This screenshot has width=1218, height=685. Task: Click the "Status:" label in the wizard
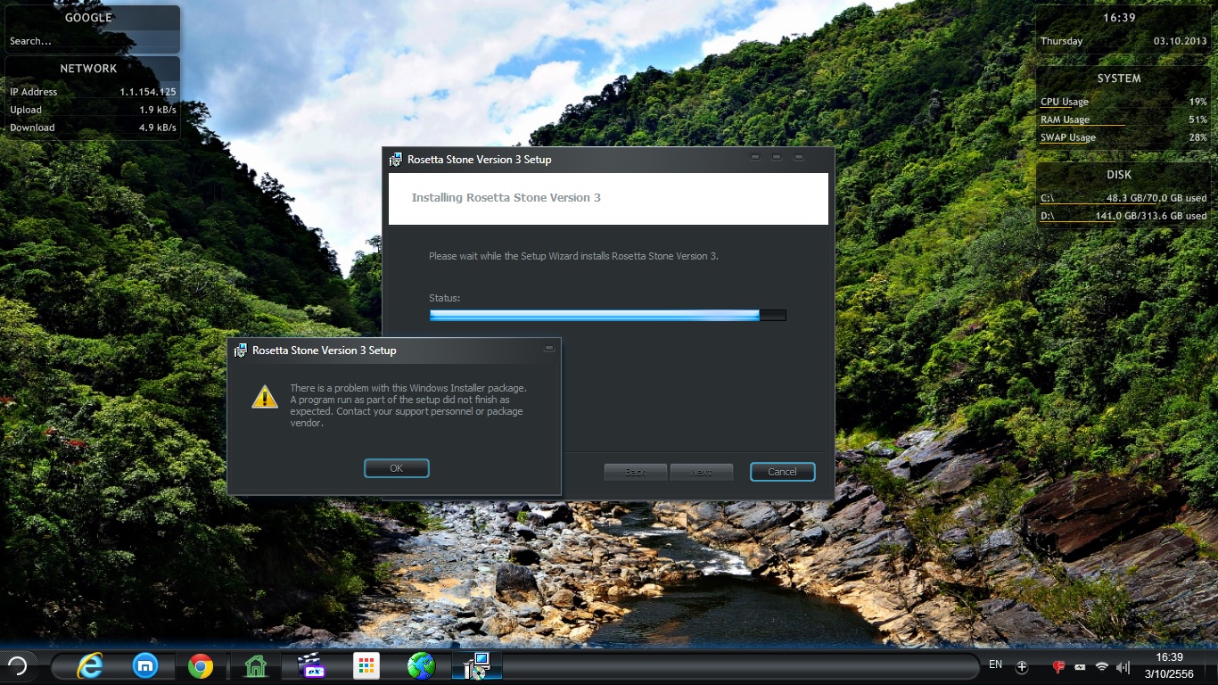click(444, 298)
